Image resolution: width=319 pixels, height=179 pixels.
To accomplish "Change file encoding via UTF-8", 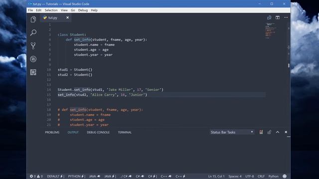I will click(250, 177).
